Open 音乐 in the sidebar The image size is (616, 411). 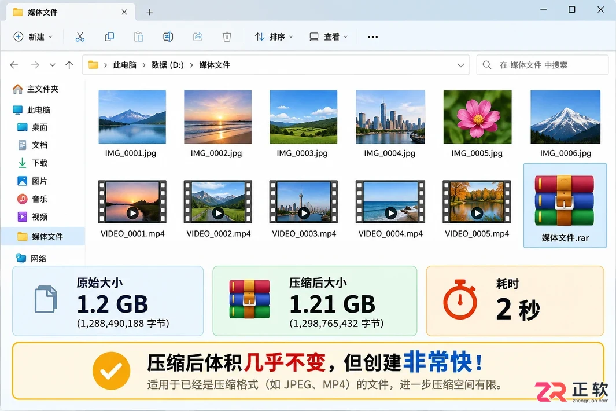click(x=32, y=199)
